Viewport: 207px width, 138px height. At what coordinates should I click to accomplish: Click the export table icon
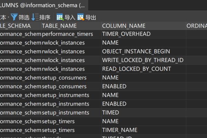pyautogui.click(x=80, y=17)
